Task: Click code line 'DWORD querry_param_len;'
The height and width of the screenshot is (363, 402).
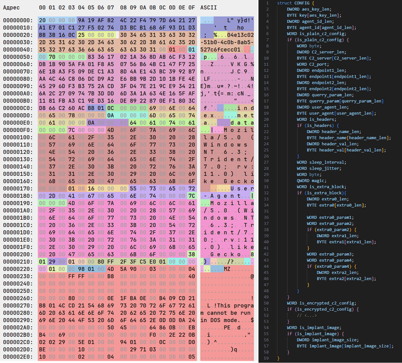Action: 325,95
